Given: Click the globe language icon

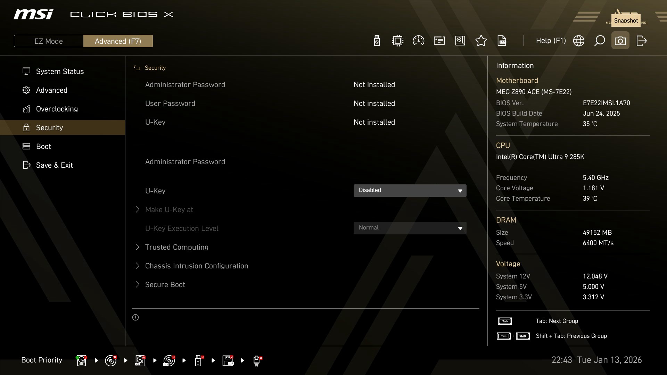Looking at the screenshot, I should [578, 41].
